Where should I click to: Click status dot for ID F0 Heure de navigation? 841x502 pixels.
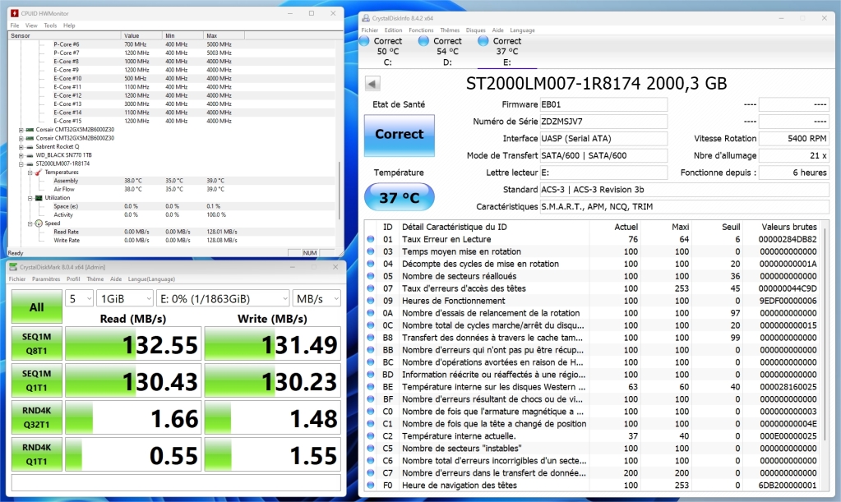371,485
